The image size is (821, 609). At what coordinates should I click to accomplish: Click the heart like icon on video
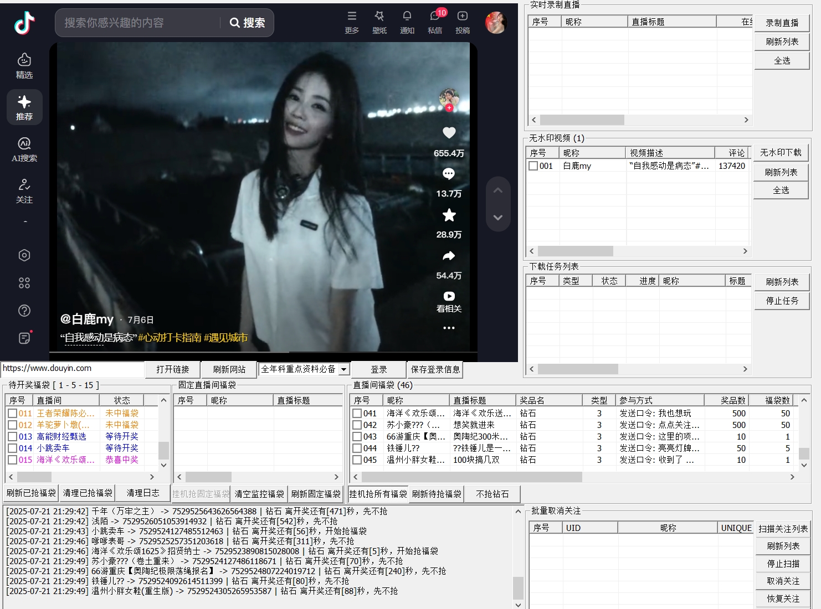449,133
